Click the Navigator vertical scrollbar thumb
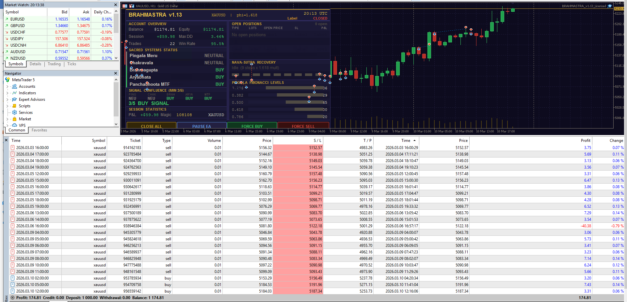The image size is (627, 302). [116, 99]
